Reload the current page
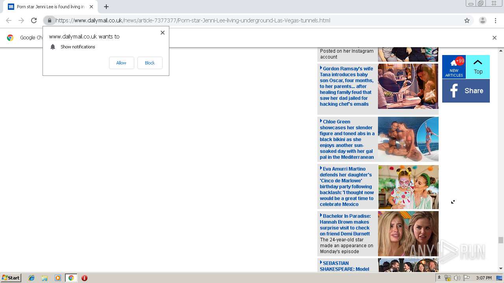The height and width of the screenshot is (283, 504). coord(34,20)
